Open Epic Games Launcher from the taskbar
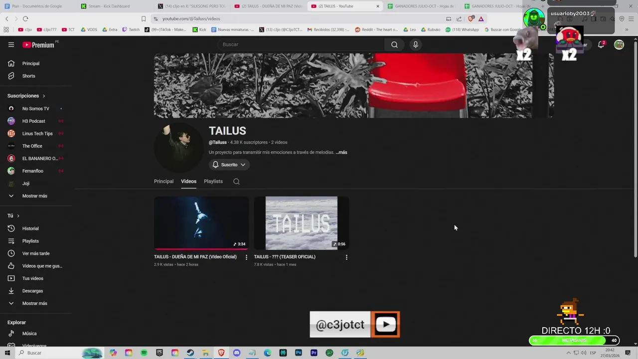This screenshot has width=638, height=359. click(159, 353)
